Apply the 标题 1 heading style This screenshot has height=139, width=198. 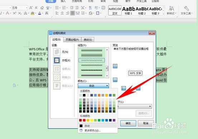(x=129, y=10)
